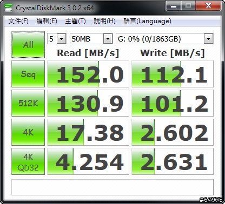Viewport: 225px width, 204px height.
Task: Open the 說明(H) menu
Action: tap(104, 21)
